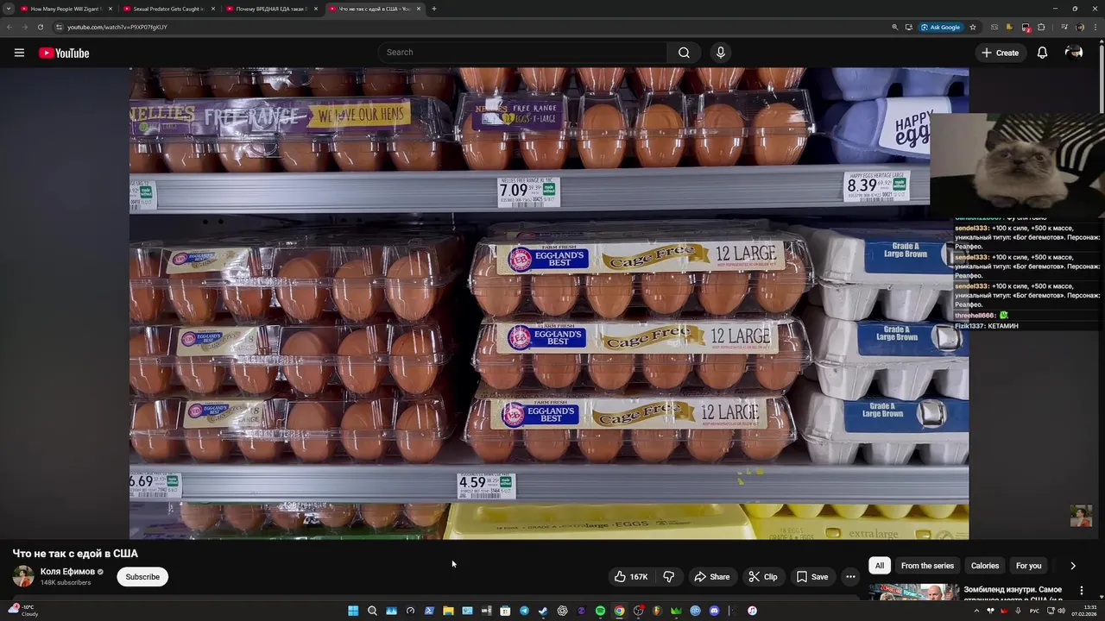This screenshot has height=621, width=1105.
Task: Click the address bar URL
Action: (x=117, y=27)
